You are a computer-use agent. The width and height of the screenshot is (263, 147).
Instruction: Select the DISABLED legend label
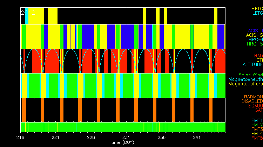pos(252,101)
